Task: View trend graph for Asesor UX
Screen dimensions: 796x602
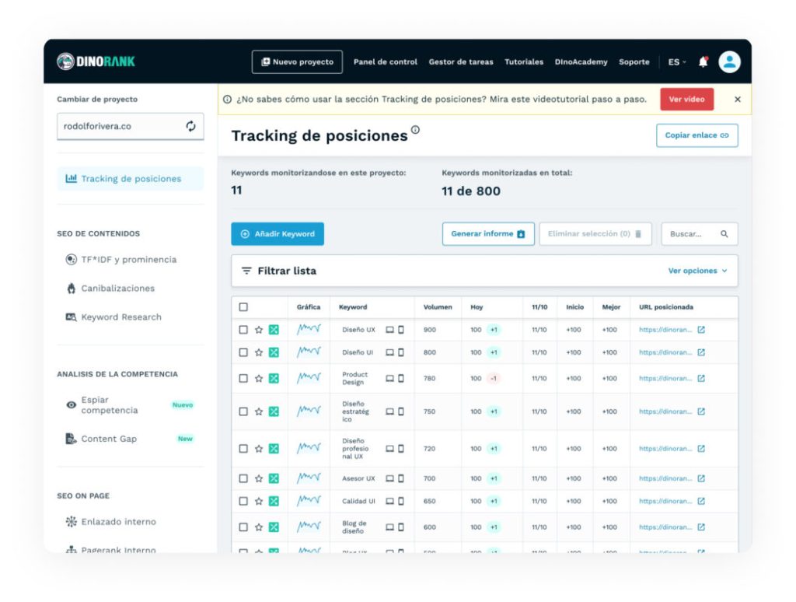Action: (309, 478)
